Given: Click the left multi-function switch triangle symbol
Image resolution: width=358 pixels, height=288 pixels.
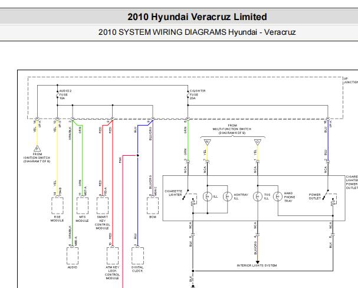Looking at the screenshot, I should point(208,142).
